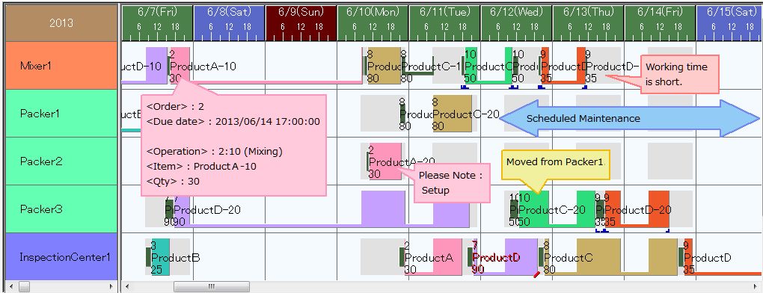
Task: Click right scroll arrow under resource list
Action: [111, 287]
